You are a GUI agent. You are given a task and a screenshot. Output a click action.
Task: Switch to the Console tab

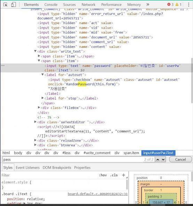(x=51, y=5)
